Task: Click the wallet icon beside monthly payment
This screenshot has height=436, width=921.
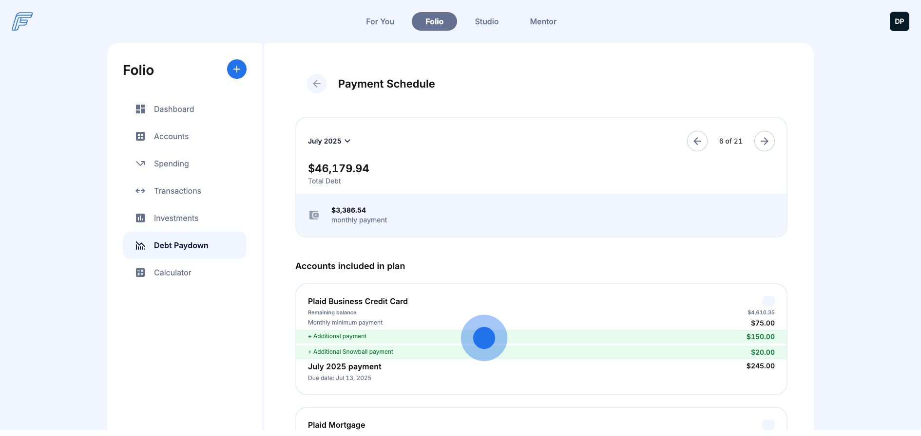Action: [314, 215]
